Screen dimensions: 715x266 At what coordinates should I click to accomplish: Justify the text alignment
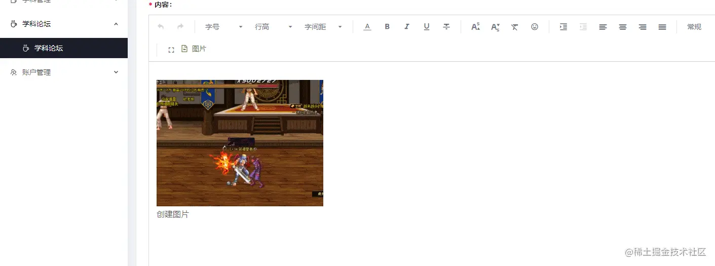662,27
